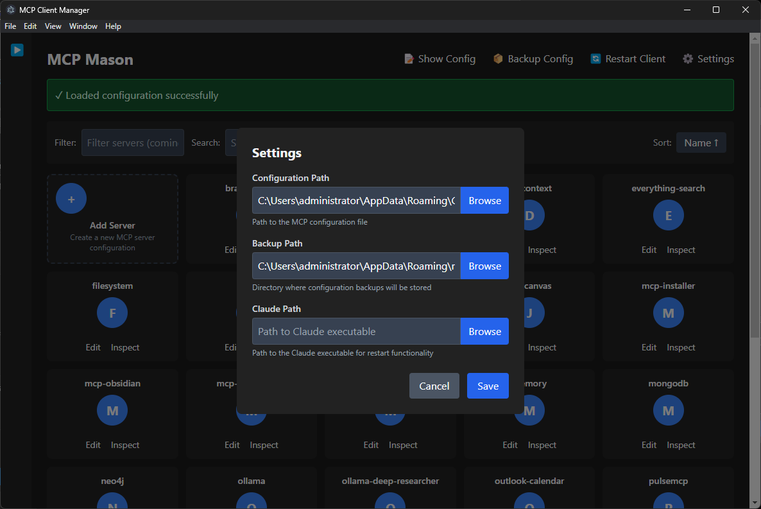
Task: Open Settings via the gear icon
Action: (x=687, y=58)
